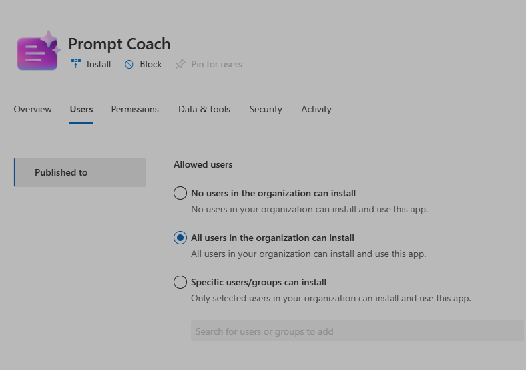Click the Allowed users heading

[203, 164]
